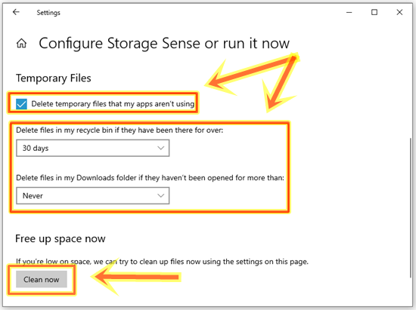Screen dimensions: 416x310
Task: Click the chevron on the 30 days combo box
Action: click(x=161, y=148)
